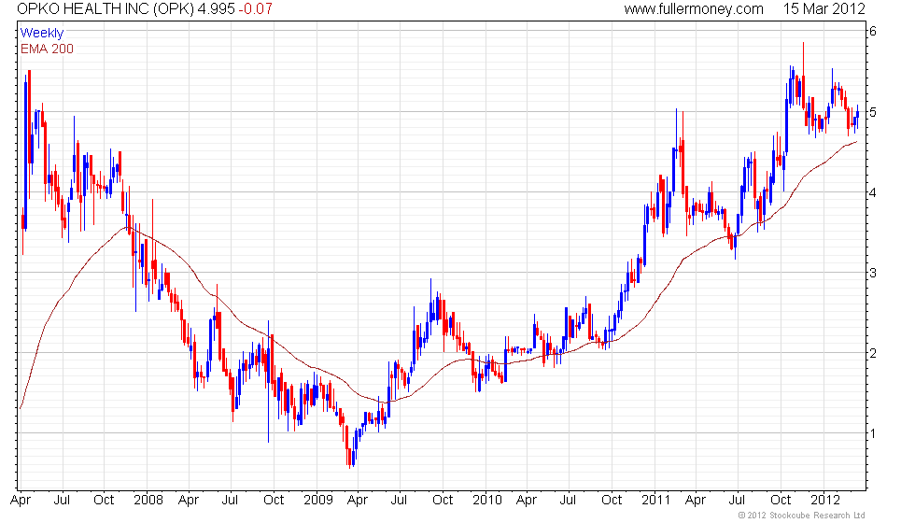Click the OPKO HEALTH INC (OPK) title
This screenshot has width=915, height=523.
[x=105, y=9]
